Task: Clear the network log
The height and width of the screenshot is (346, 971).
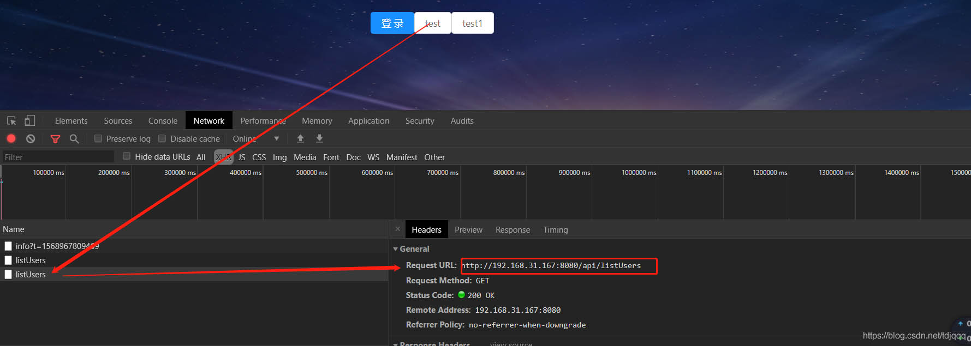Action: pyautogui.click(x=31, y=139)
